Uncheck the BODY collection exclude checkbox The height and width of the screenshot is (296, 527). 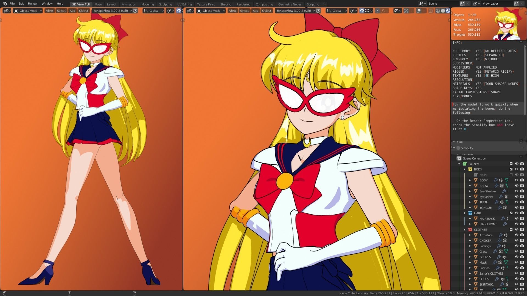point(511,169)
